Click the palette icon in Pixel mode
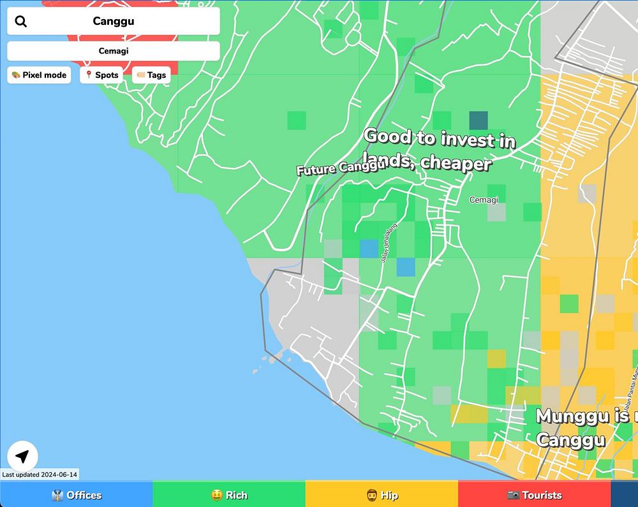The width and height of the screenshot is (638, 507). pos(16,75)
